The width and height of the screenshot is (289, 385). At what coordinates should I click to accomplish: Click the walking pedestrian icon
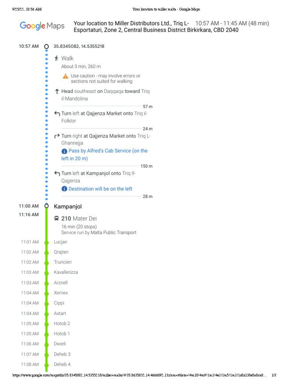pos(56,58)
